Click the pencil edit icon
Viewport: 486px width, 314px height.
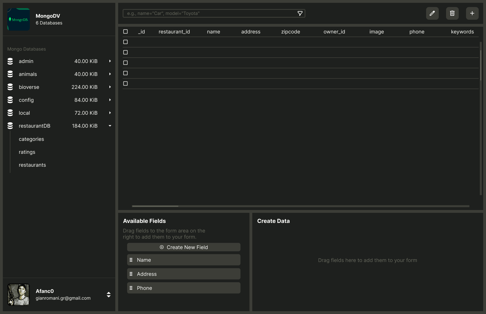[x=432, y=13]
